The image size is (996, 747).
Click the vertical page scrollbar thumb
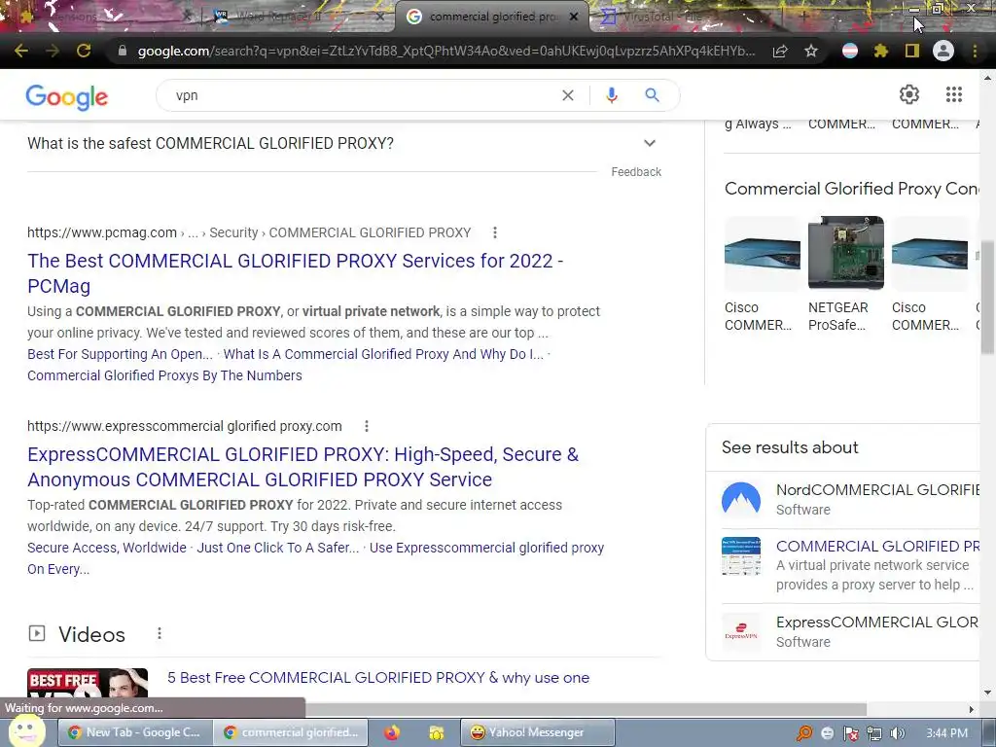[987, 298]
